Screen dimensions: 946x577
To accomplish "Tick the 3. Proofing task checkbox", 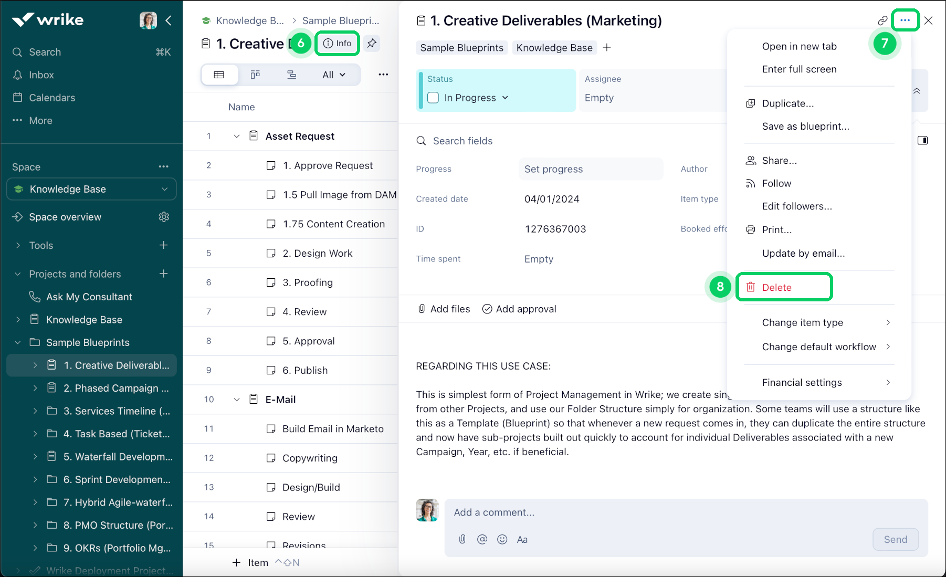I will tap(271, 282).
